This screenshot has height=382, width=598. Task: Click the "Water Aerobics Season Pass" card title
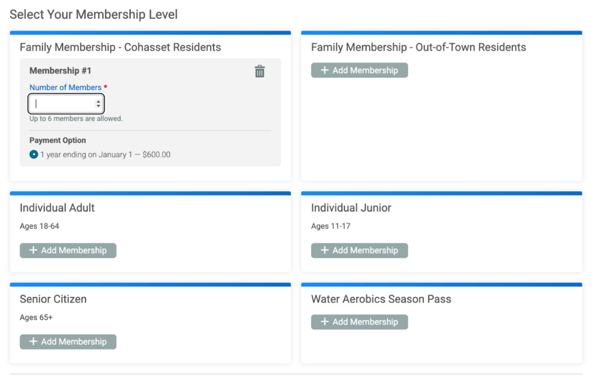[x=381, y=299]
